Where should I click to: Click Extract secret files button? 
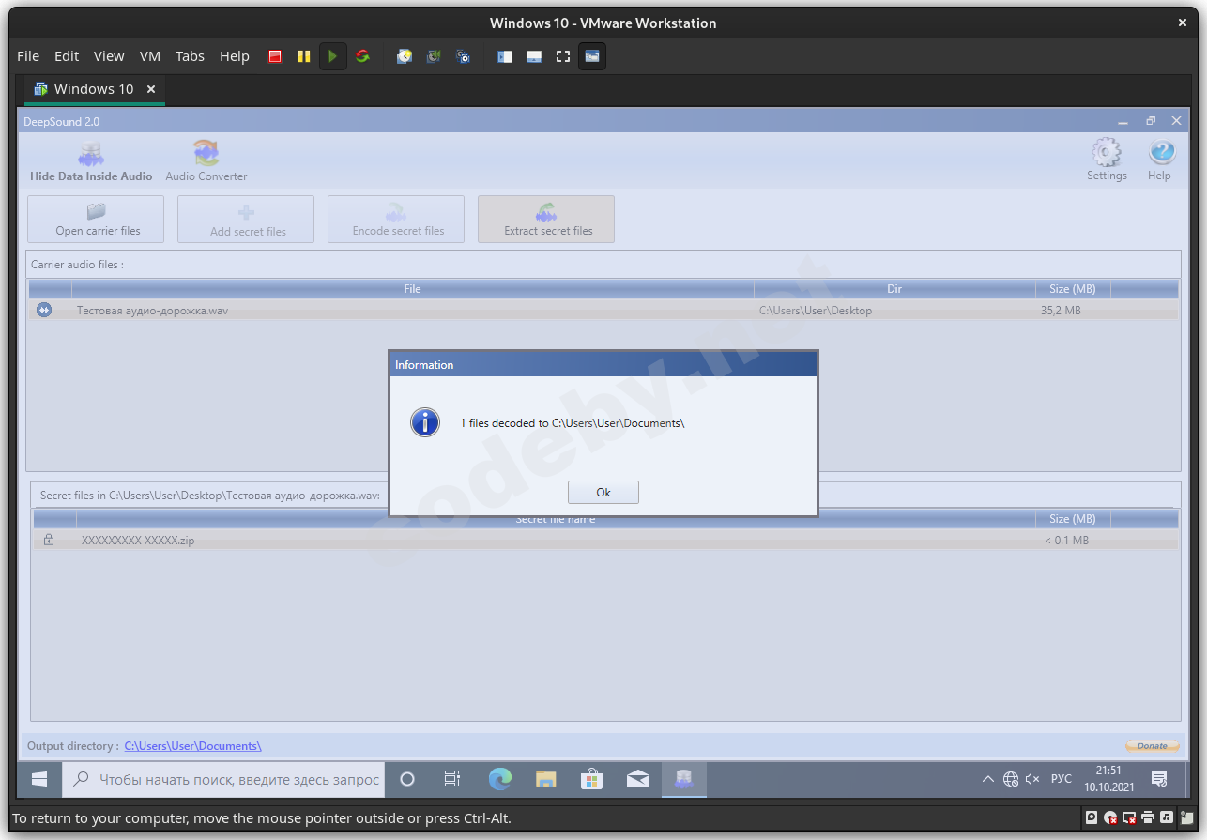tap(546, 220)
